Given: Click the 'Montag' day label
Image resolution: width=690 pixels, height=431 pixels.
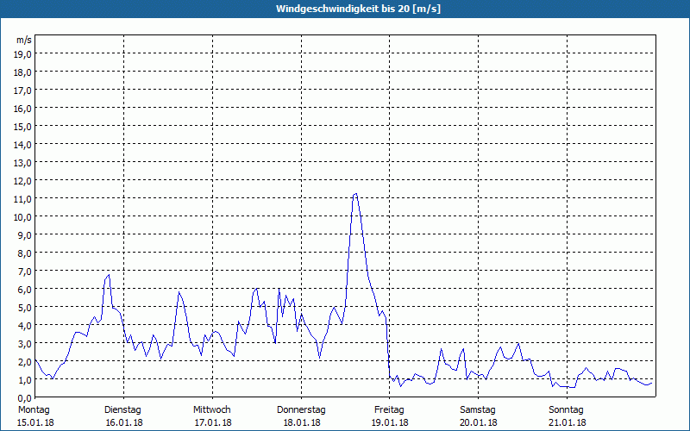Looking at the screenshot, I should click(x=34, y=410).
